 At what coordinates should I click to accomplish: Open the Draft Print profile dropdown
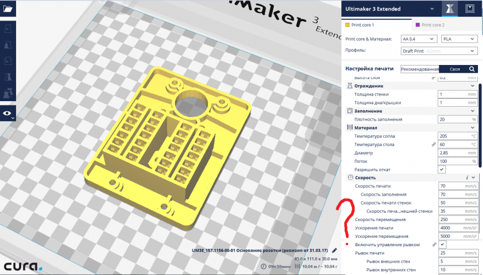439,51
